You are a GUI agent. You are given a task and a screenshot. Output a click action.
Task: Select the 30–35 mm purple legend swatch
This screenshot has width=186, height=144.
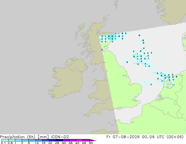click(66, 140)
